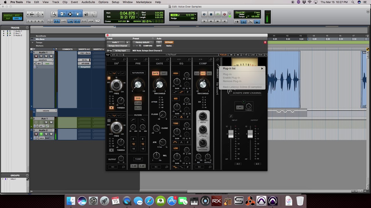The image size is (371, 208).
Task: Toggle the GATE mode button
Action: [155, 73]
